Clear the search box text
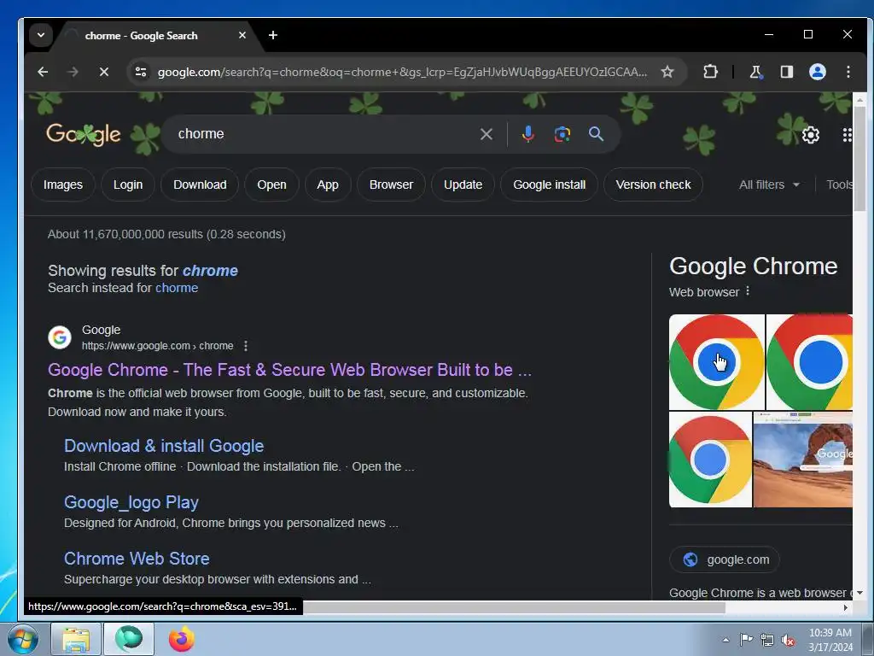Viewport: 874px width, 656px height. tap(486, 134)
